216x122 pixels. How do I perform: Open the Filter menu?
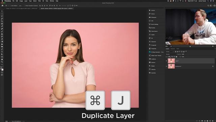click(x=39, y=1)
